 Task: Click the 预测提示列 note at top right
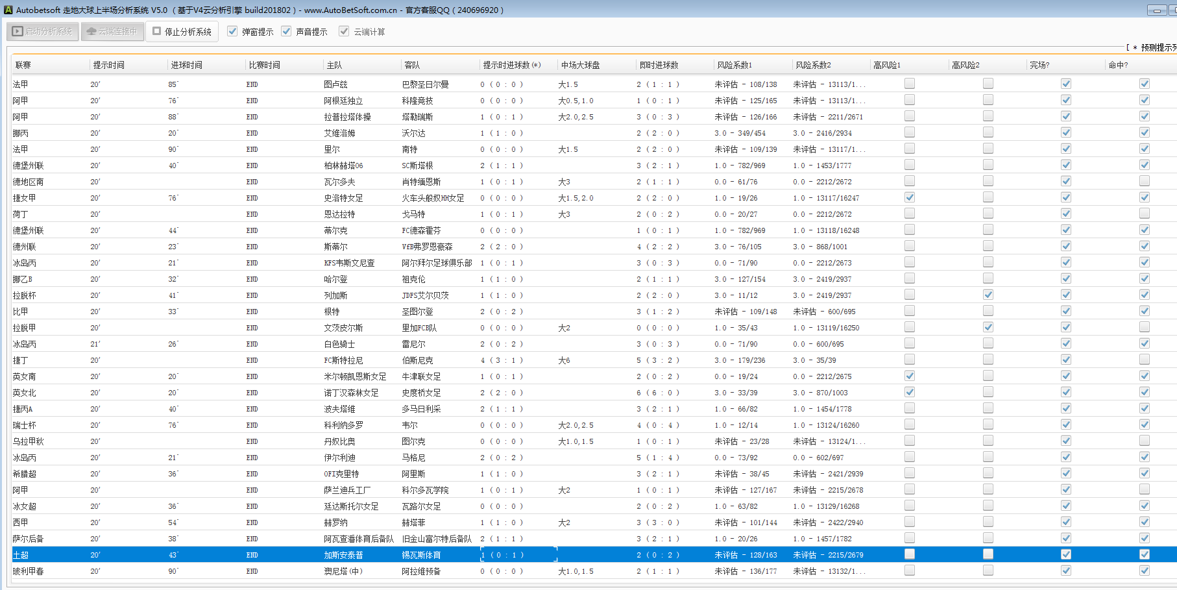(x=1154, y=47)
